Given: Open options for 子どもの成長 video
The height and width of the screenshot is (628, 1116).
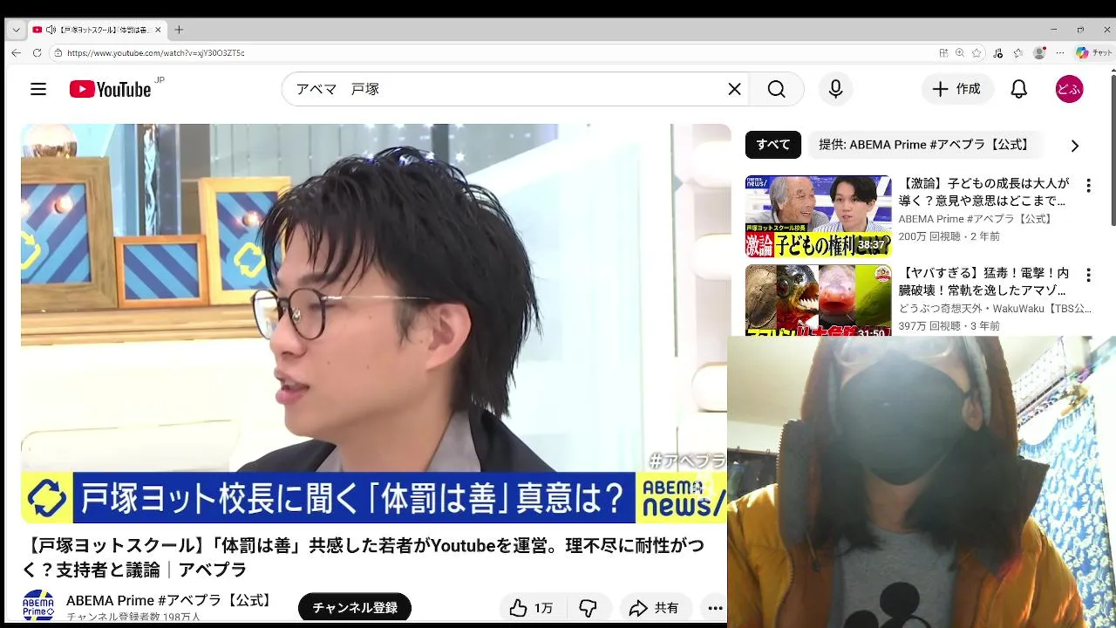Looking at the screenshot, I should (1088, 186).
